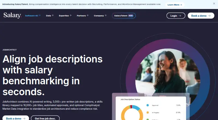Expand the Data menu
Image resolution: width=218 pixels, height=120 pixels.
(50, 16)
